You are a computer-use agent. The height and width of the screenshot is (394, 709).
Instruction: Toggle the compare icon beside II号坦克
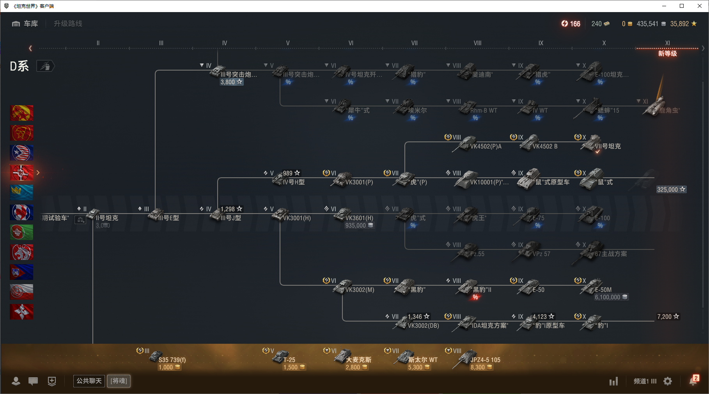coord(80,220)
